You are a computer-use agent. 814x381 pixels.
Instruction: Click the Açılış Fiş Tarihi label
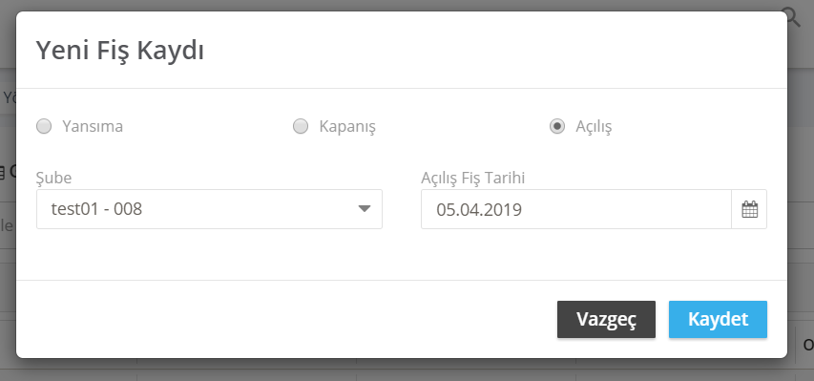click(x=473, y=178)
